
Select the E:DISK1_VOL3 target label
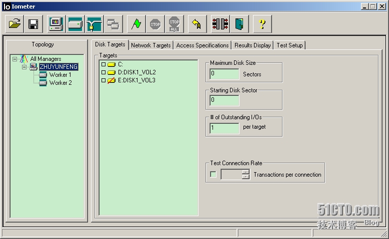[x=136, y=80]
